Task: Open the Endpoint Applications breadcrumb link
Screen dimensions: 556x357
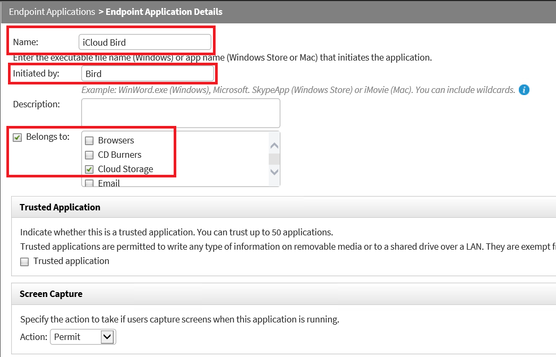Action: pyautogui.click(x=52, y=11)
